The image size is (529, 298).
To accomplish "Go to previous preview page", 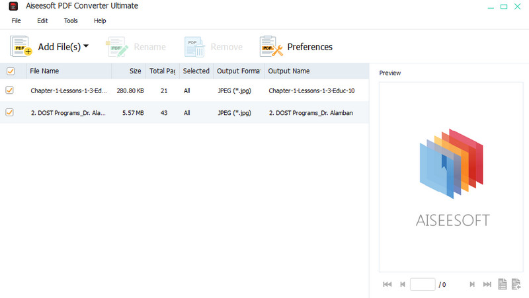I will [x=403, y=285].
